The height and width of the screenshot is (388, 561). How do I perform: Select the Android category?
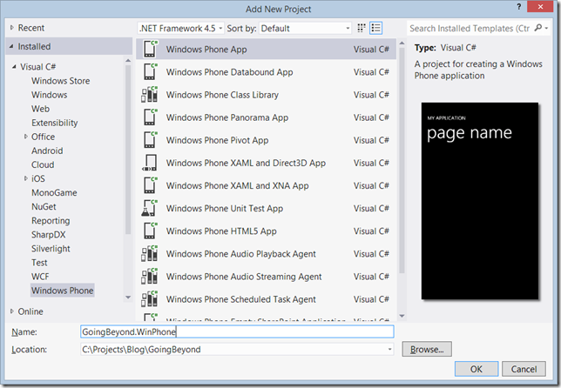tap(47, 151)
